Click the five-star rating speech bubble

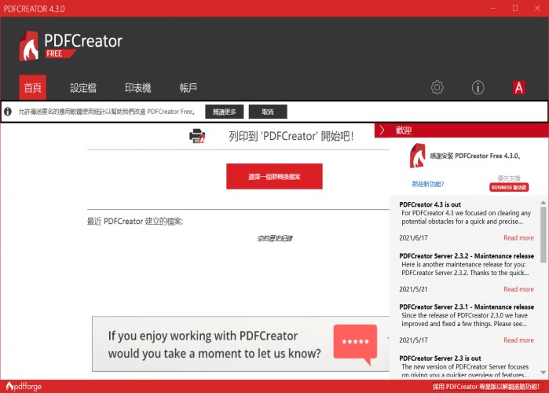click(x=355, y=345)
